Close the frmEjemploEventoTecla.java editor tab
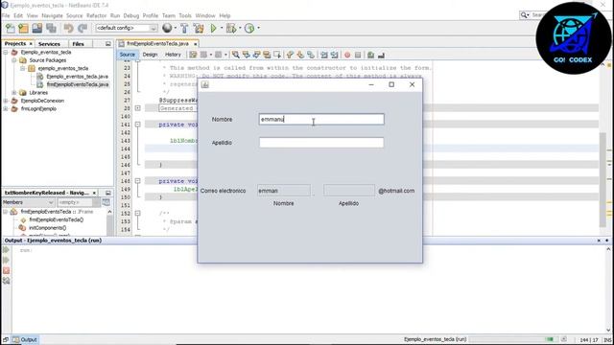Image resolution: width=614 pixels, height=345 pixels. [195, 44]
